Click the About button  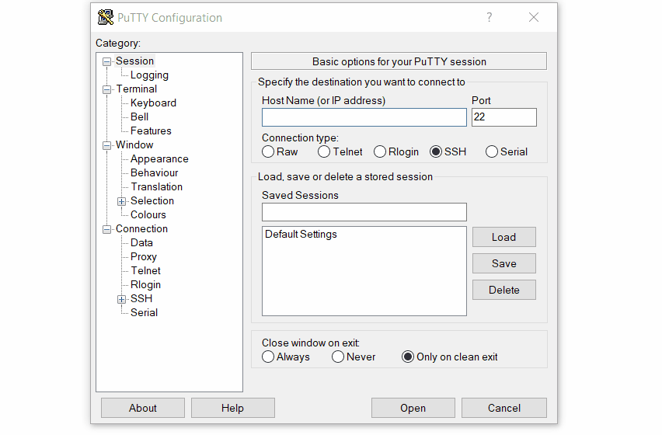[x=143, y=408]
